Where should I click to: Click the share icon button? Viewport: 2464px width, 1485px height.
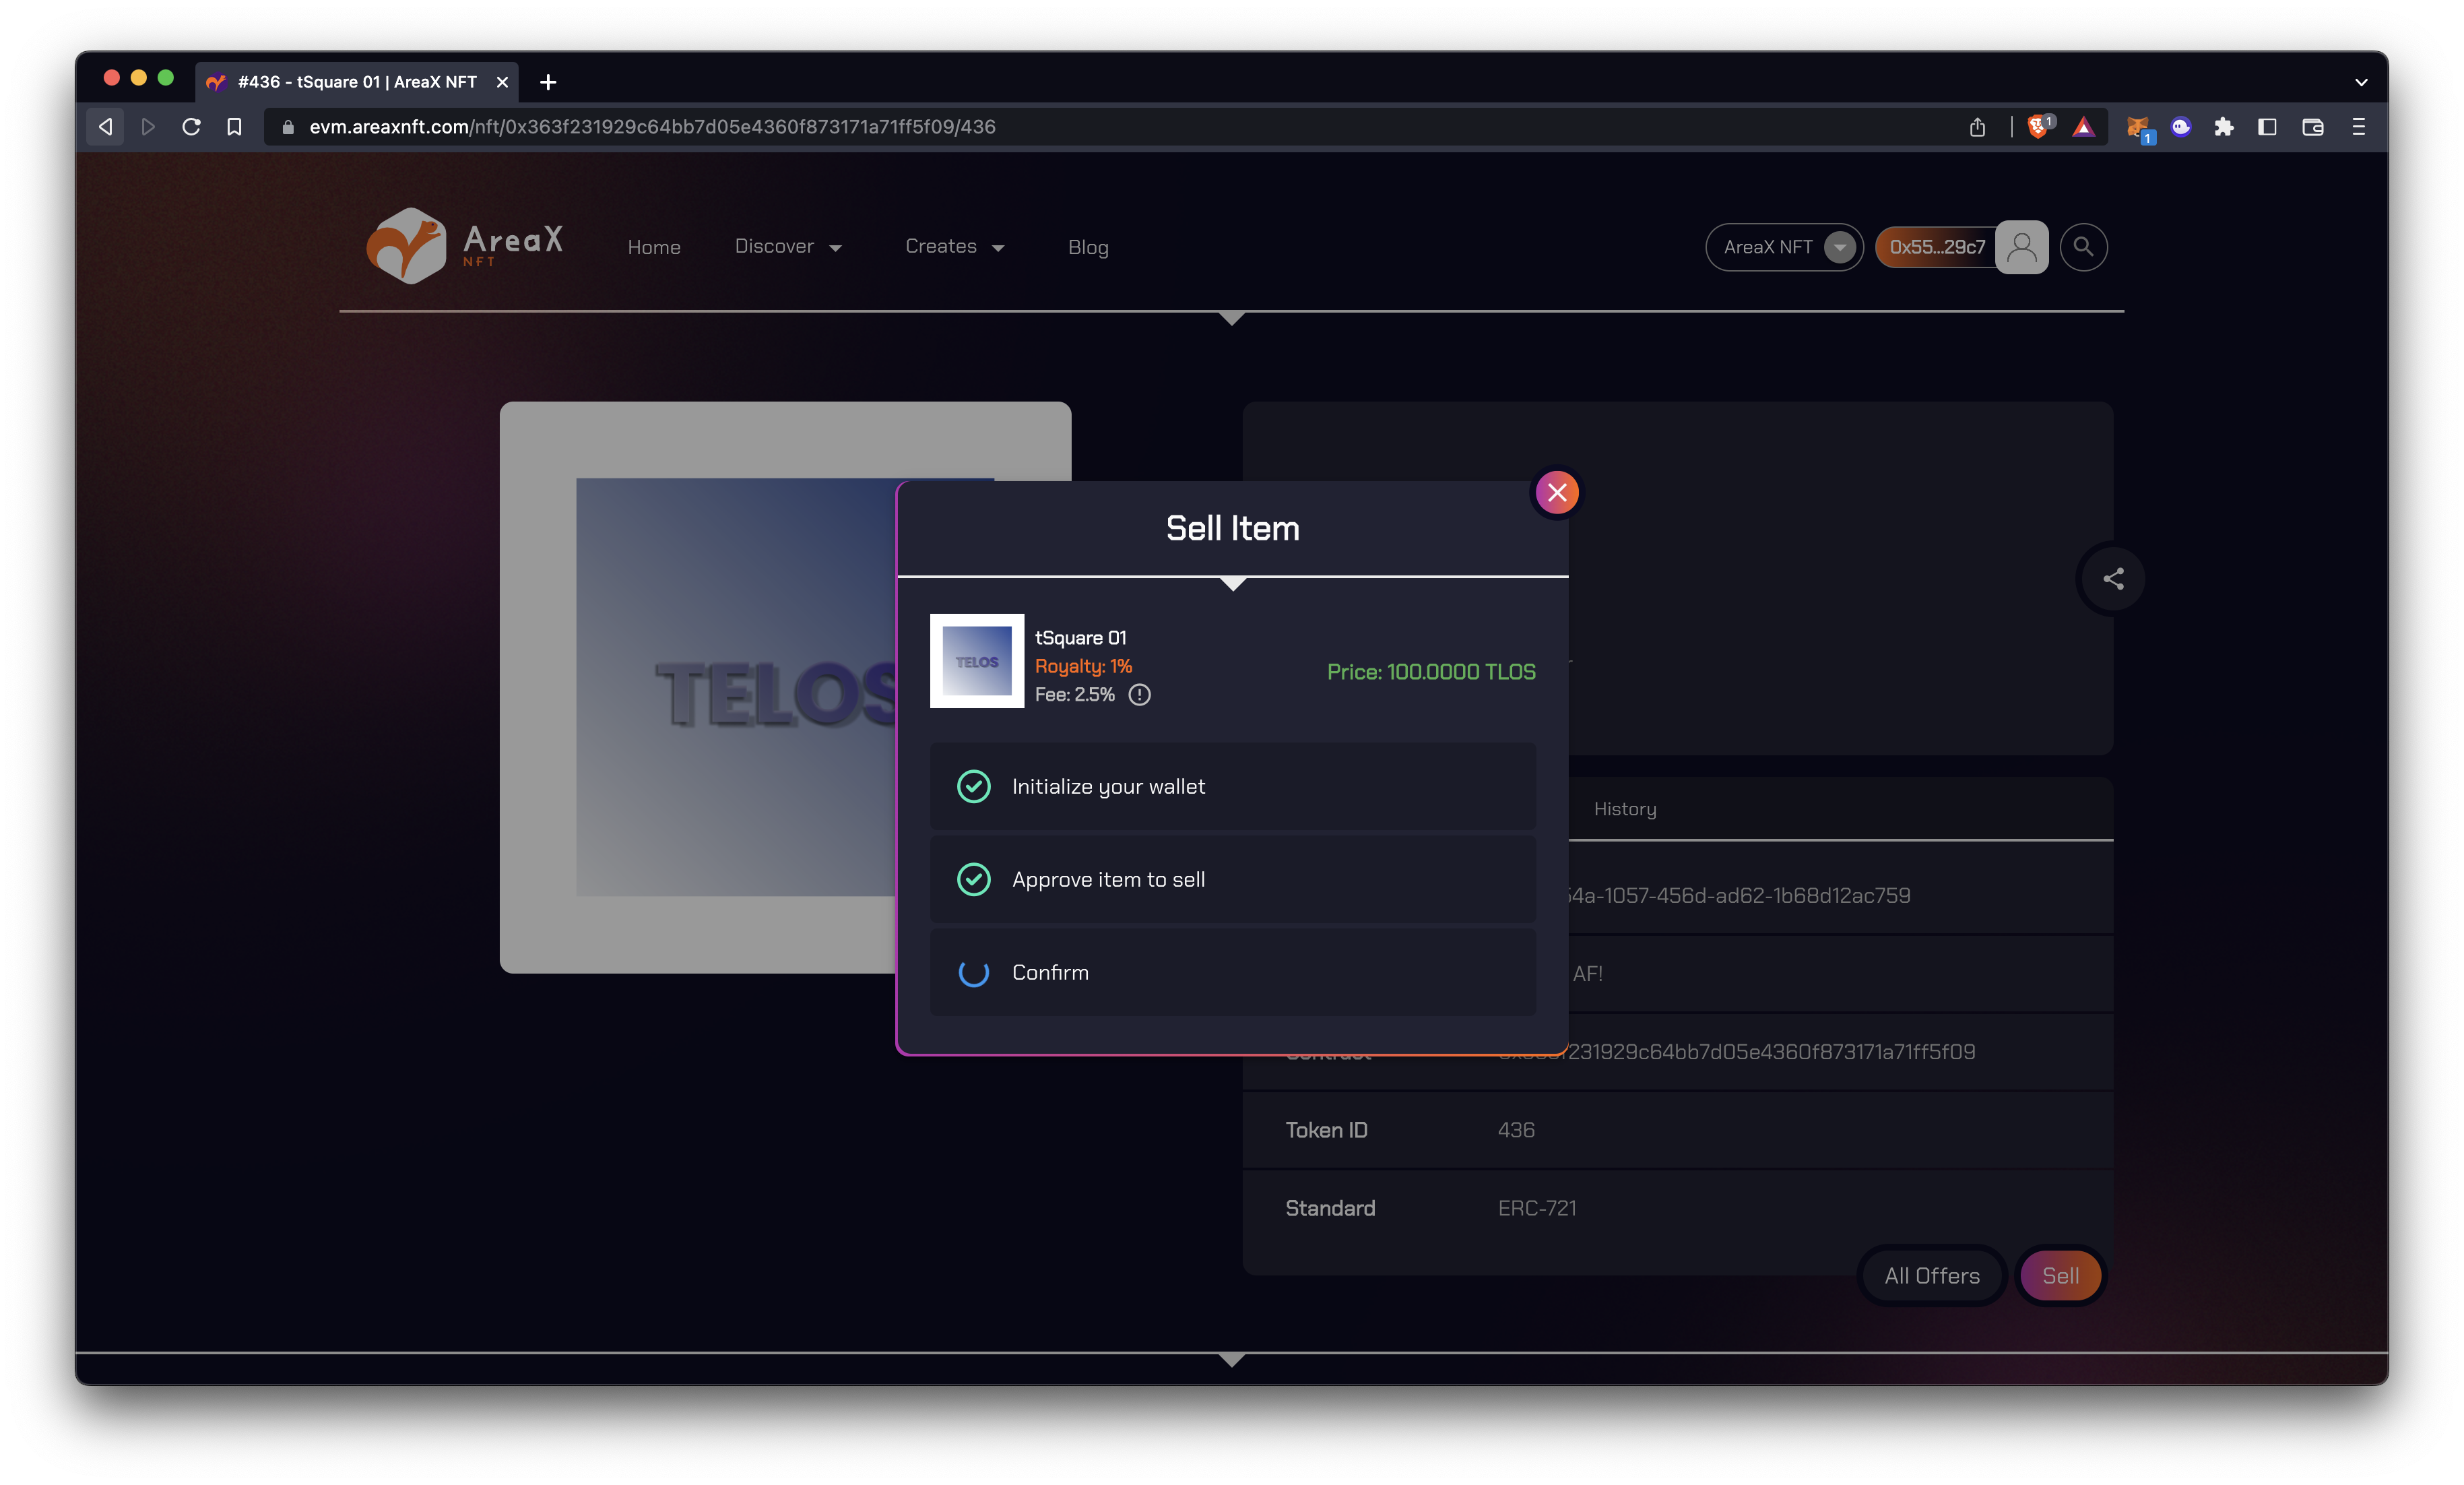[2113, 579]
